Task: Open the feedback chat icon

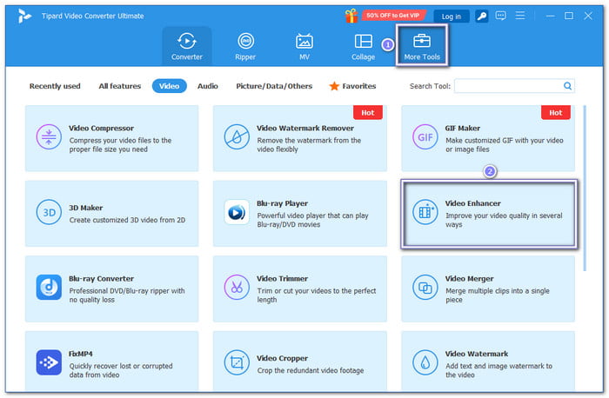Action: [500, 16]
